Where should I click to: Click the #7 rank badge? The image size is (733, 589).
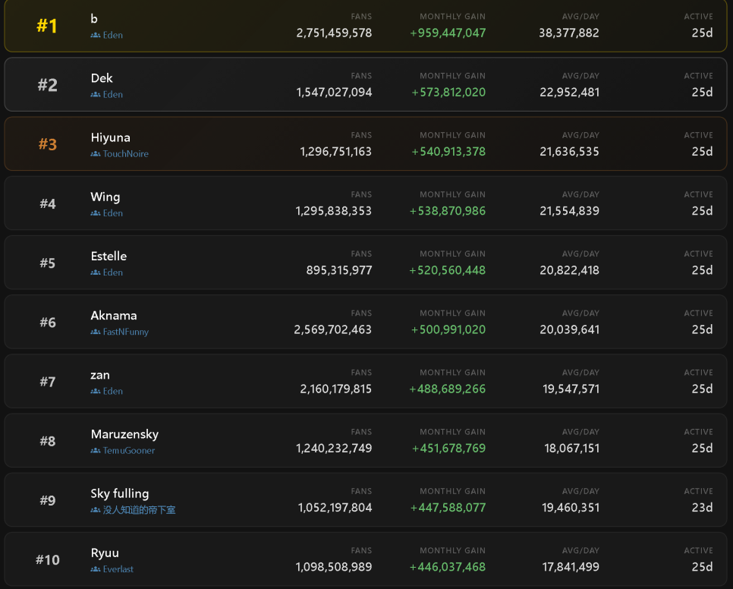(x=48, y=382)
